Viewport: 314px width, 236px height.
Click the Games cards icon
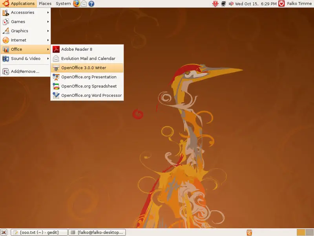point(6,22)
